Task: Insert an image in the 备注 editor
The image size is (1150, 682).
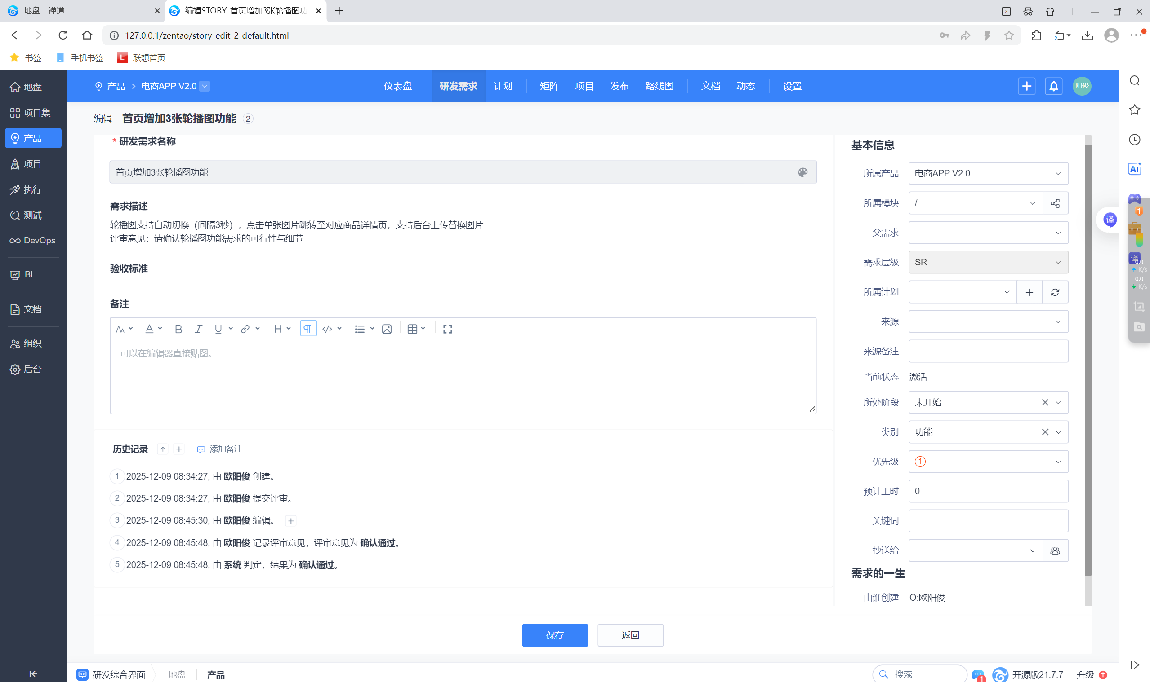Action: [386, 329]
